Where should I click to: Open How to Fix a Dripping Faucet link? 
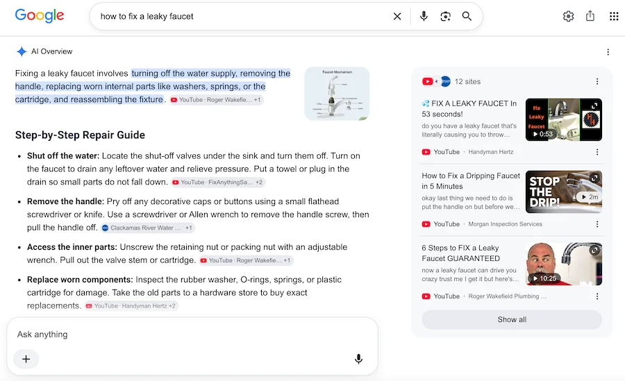click(x=471, y=181)
